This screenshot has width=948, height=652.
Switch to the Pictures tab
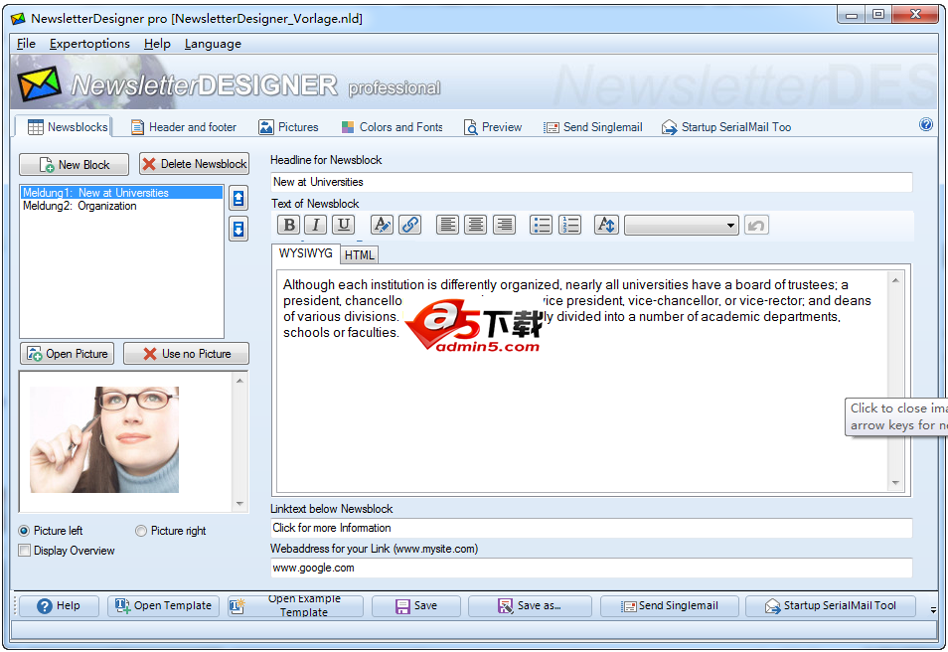point(288,127)
